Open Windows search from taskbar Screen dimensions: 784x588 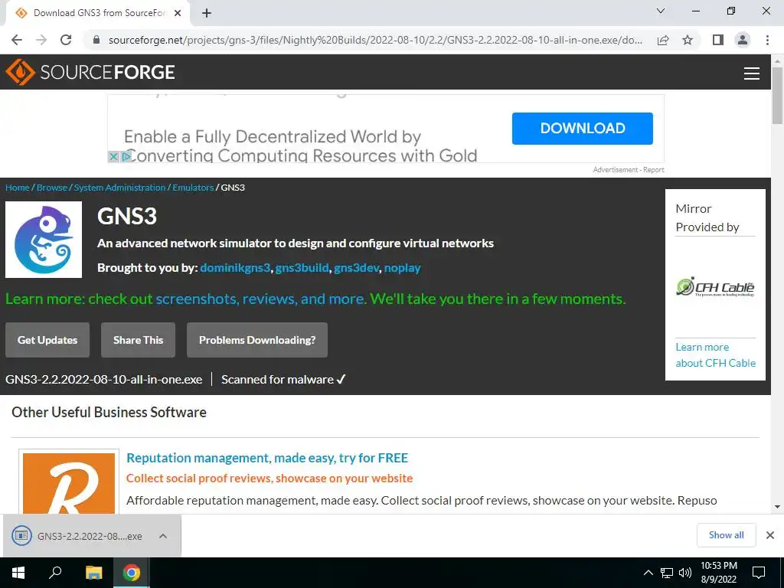pos(55,573)
